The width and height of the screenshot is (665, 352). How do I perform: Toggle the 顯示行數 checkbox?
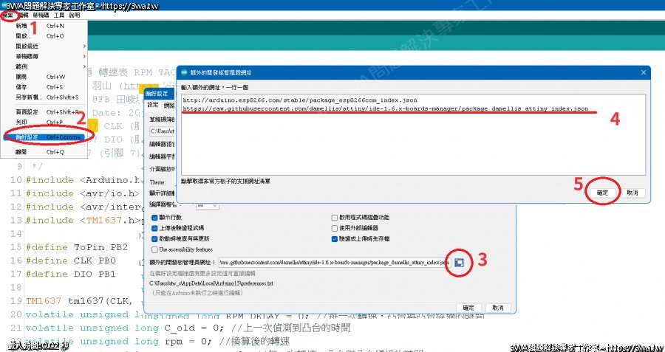click(154, 218)
